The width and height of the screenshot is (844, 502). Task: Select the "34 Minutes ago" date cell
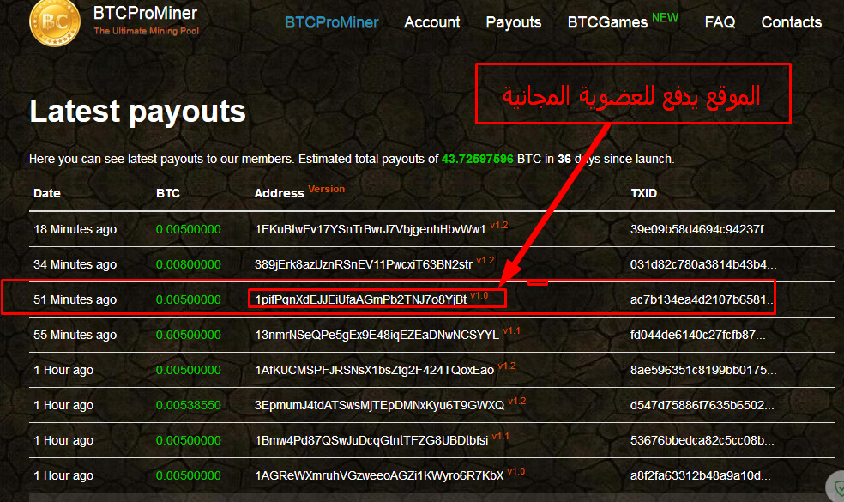click(75, 264)
